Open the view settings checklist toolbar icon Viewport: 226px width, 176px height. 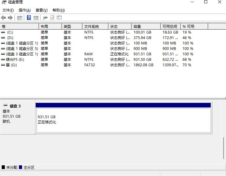click(x=59, y=18)
